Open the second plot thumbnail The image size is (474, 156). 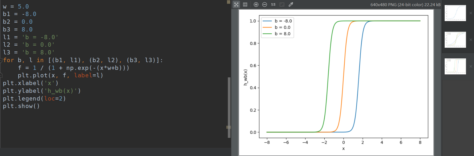point(455,40)
